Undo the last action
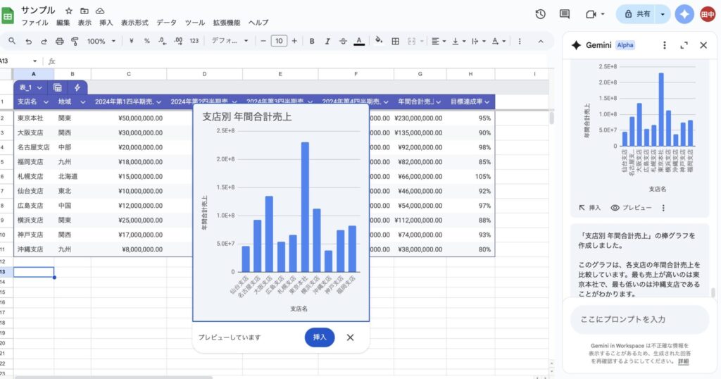 coord(28,41)
